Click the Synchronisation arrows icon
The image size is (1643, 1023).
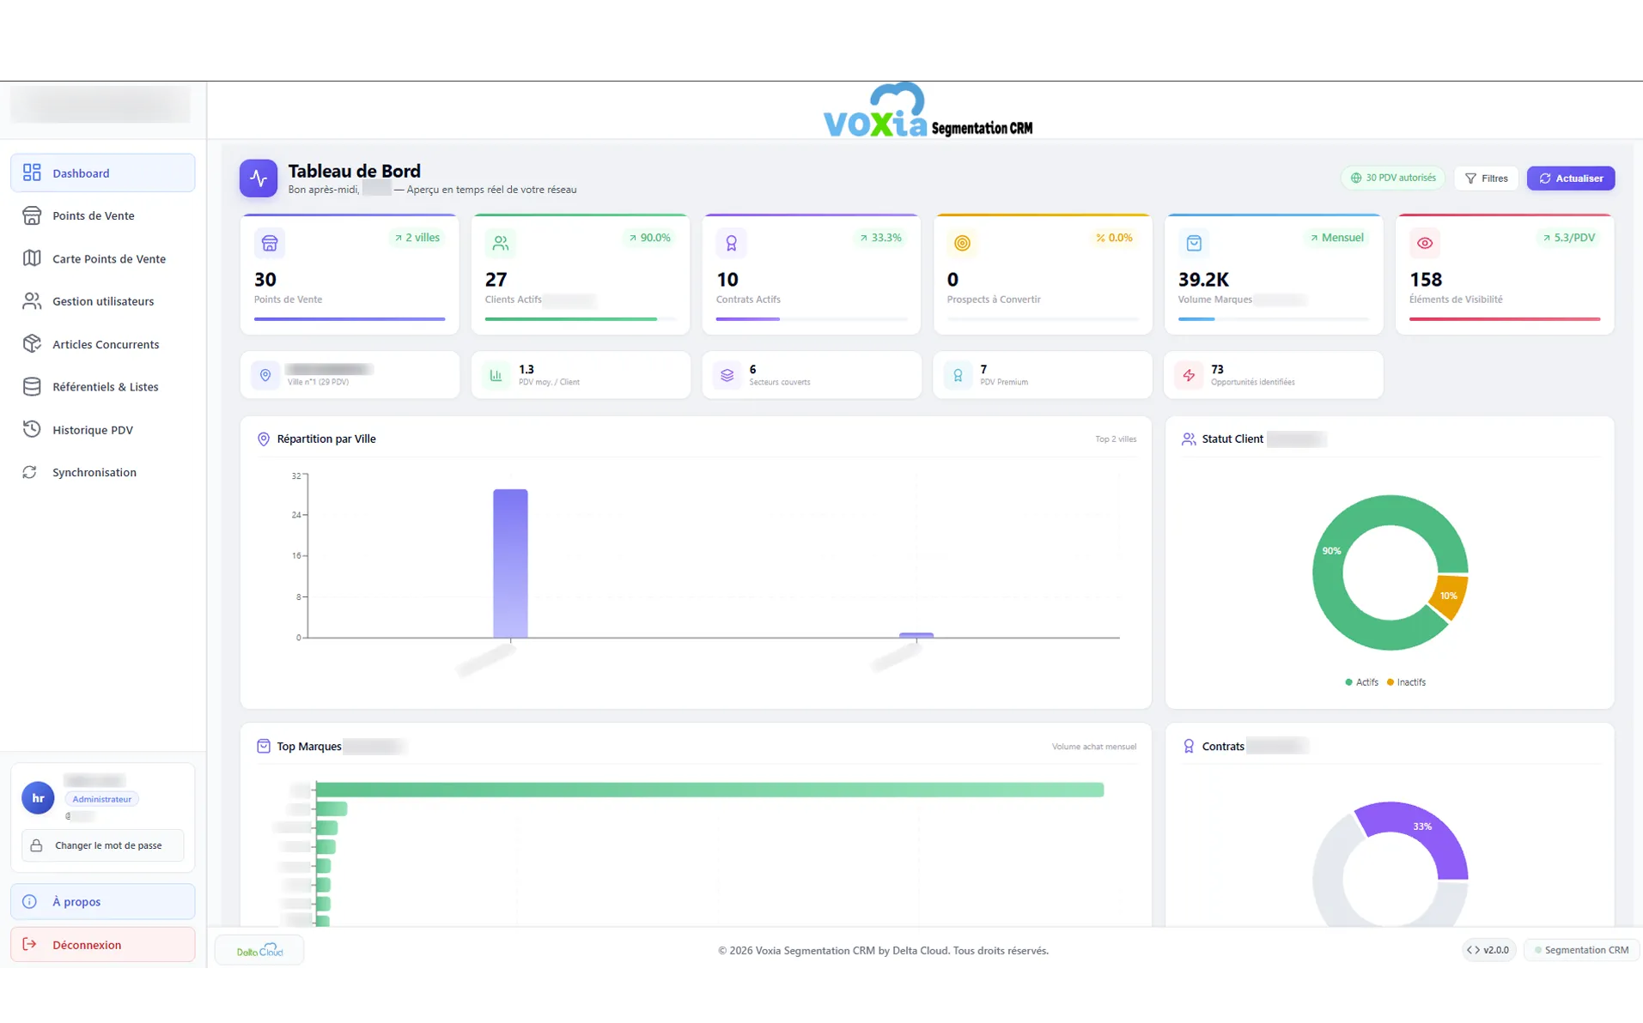(30, 472)
